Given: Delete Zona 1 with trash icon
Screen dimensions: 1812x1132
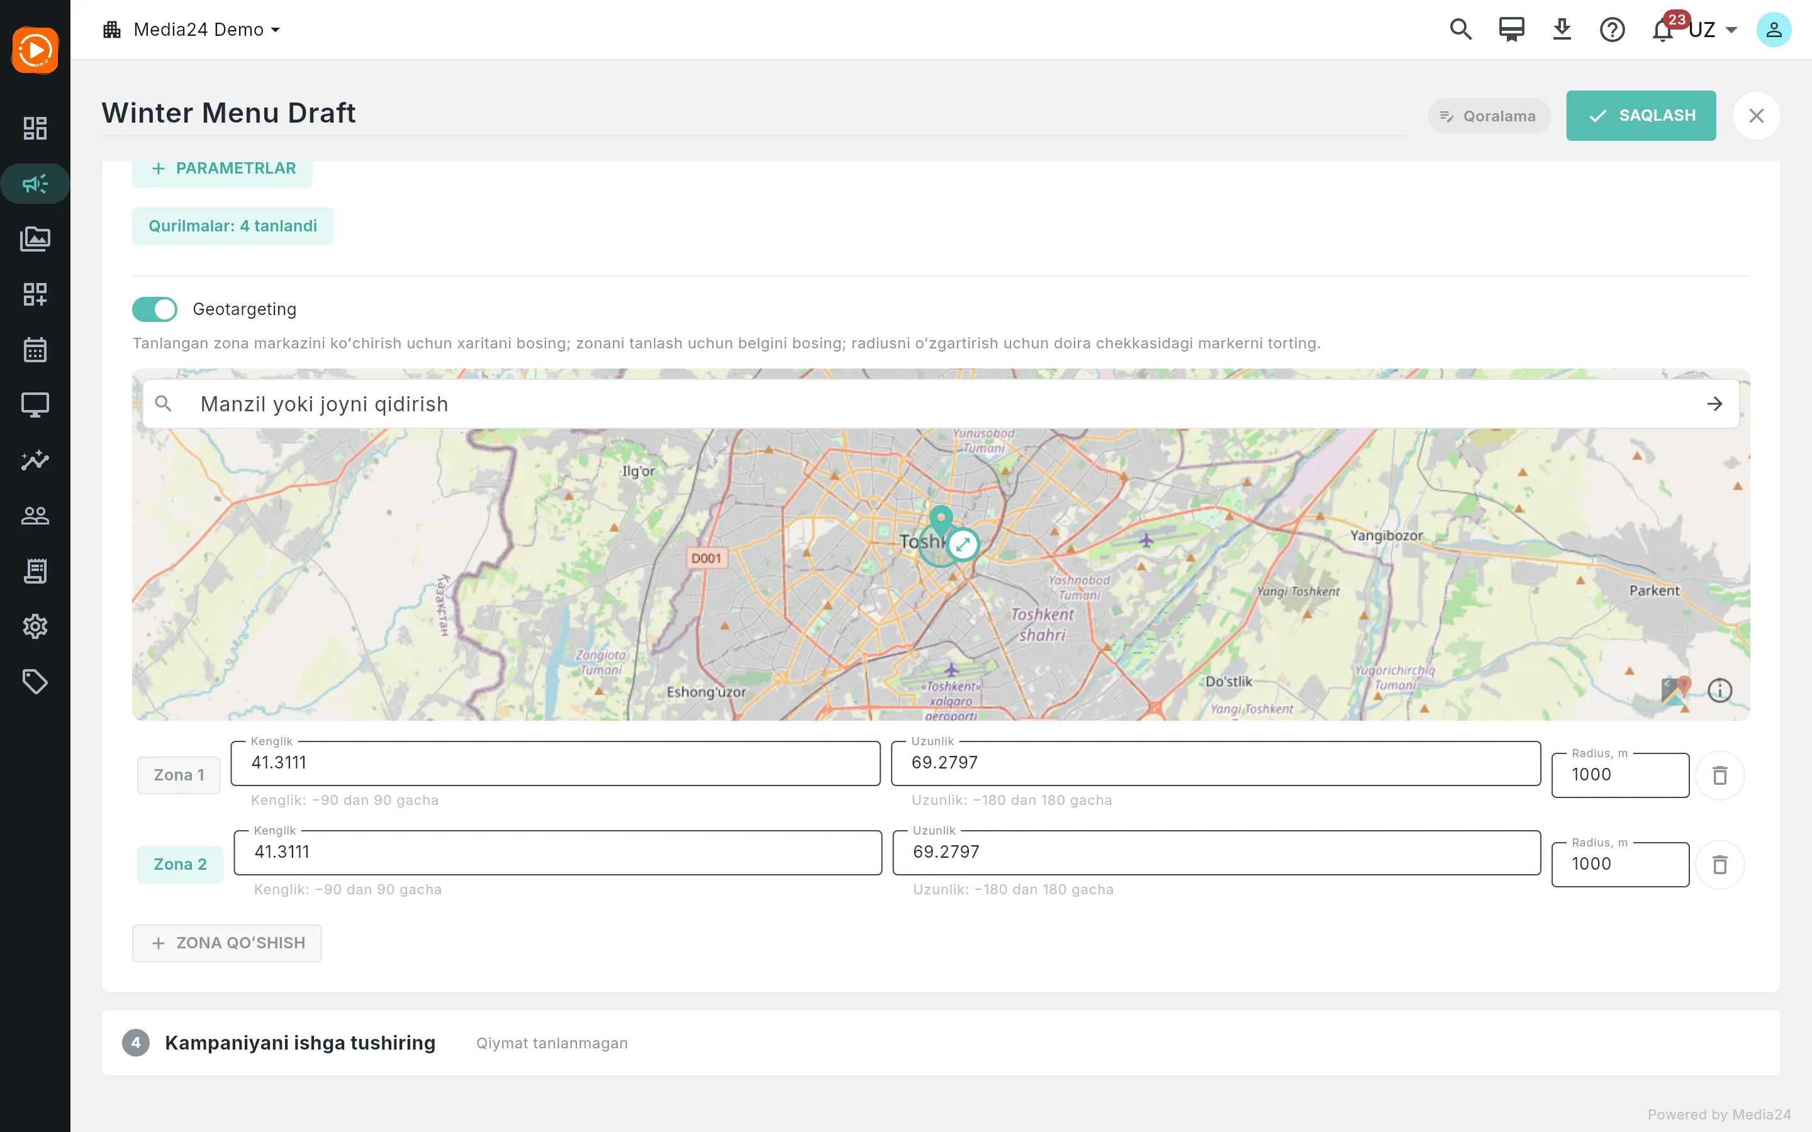Looking at the screenshot, I should click(x=1720, y=775).
